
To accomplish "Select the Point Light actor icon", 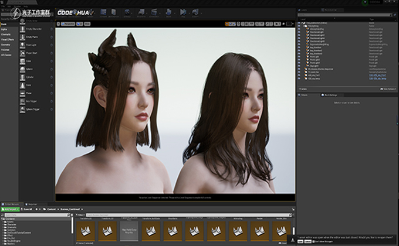I will pyautogui.click(x=22, y=45).
